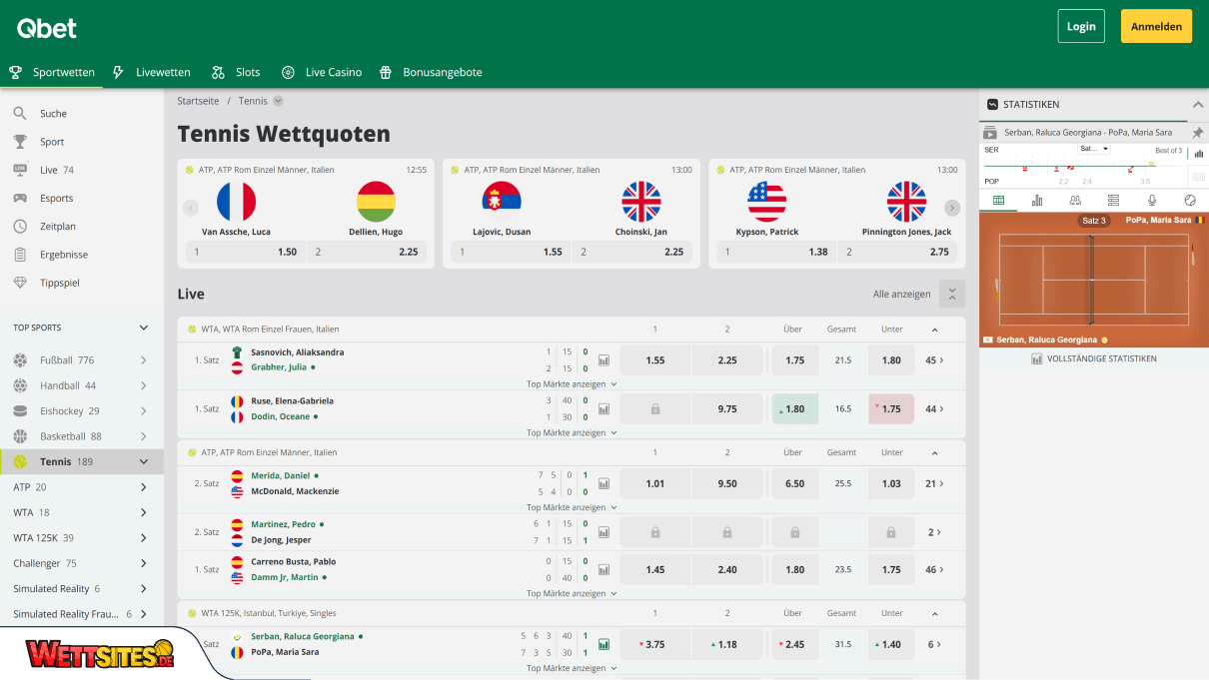The width and height of the screenshot is (1209, 680).
Task: Open Slots tab in top navigation
Action: [236, 72]
